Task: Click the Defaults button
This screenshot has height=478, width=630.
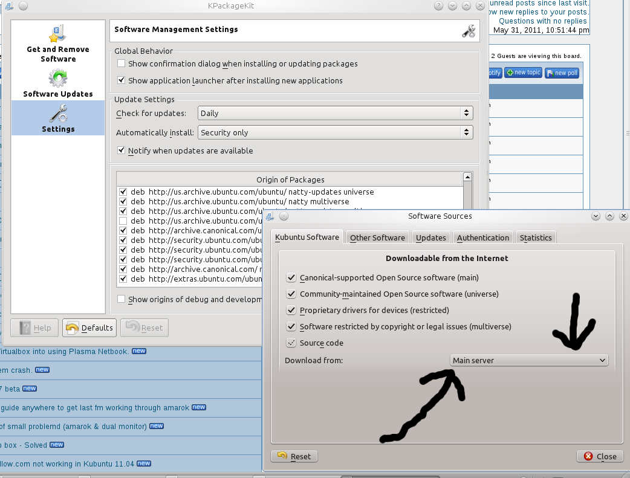Action: pyautogui.click(x=89, y=328)
